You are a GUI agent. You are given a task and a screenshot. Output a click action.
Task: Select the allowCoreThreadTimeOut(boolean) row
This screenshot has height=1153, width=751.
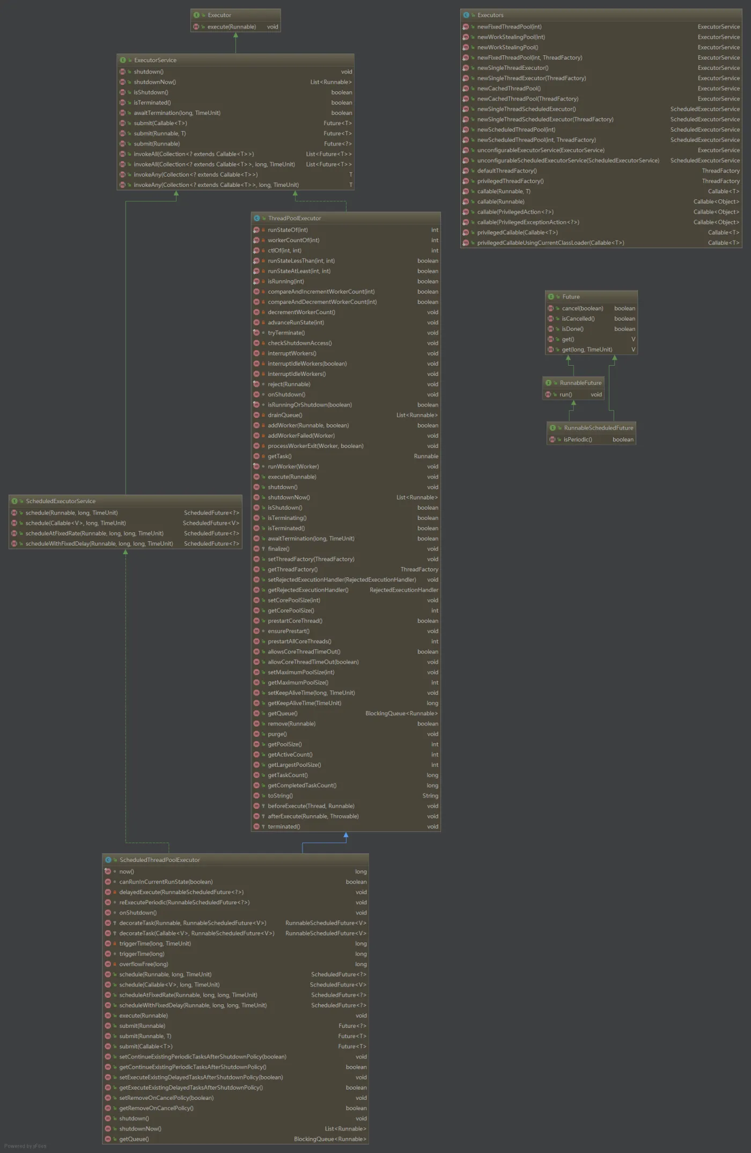[345, 662]
